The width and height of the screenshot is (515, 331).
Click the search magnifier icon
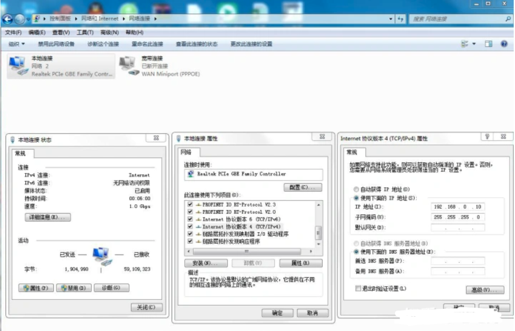coord(508,19)
